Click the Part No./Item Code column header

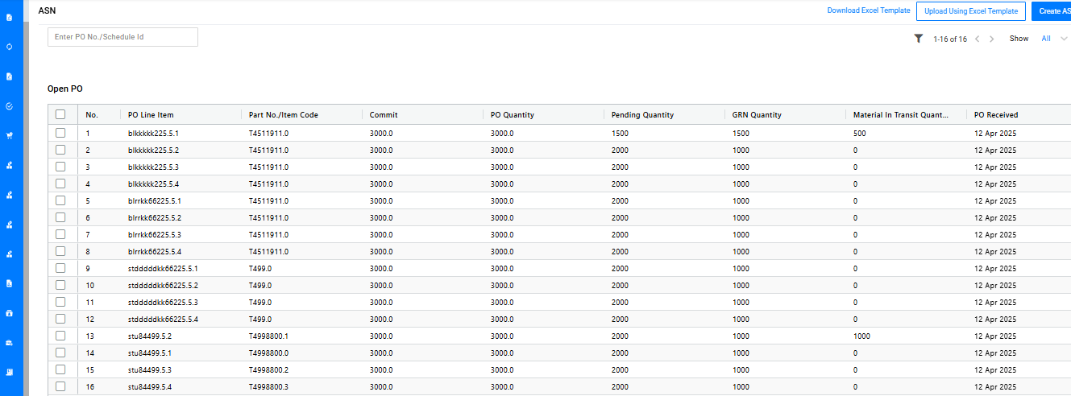coord(283,115)
